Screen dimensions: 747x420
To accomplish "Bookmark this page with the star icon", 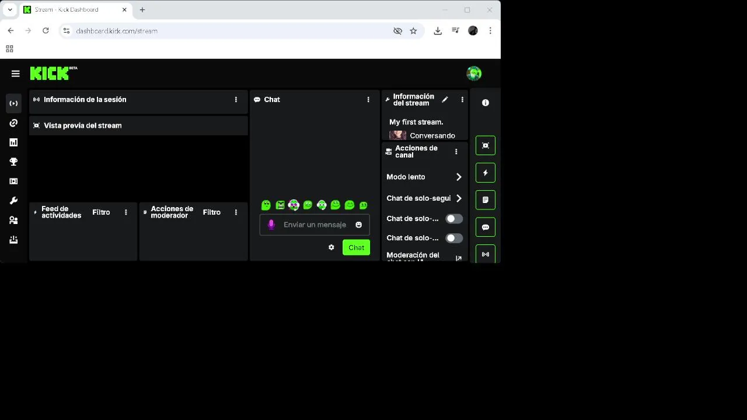I will 413,31.
